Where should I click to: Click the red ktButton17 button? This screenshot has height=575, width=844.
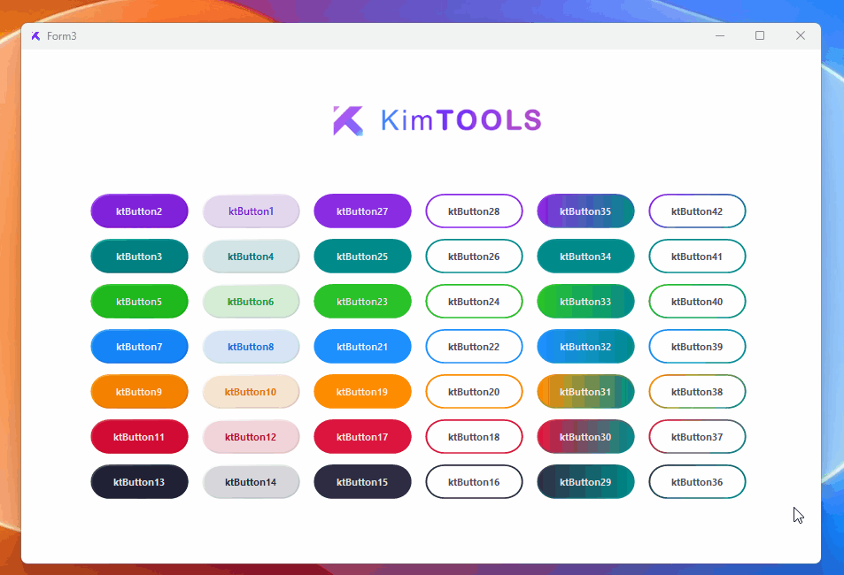pyautogui.click(x=362, y=437)
